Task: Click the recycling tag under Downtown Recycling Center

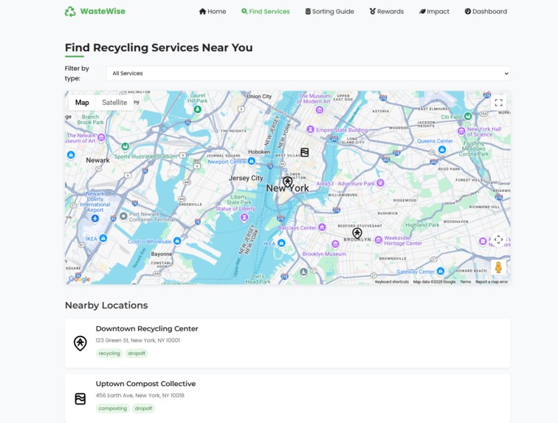Action: point(109,353)
